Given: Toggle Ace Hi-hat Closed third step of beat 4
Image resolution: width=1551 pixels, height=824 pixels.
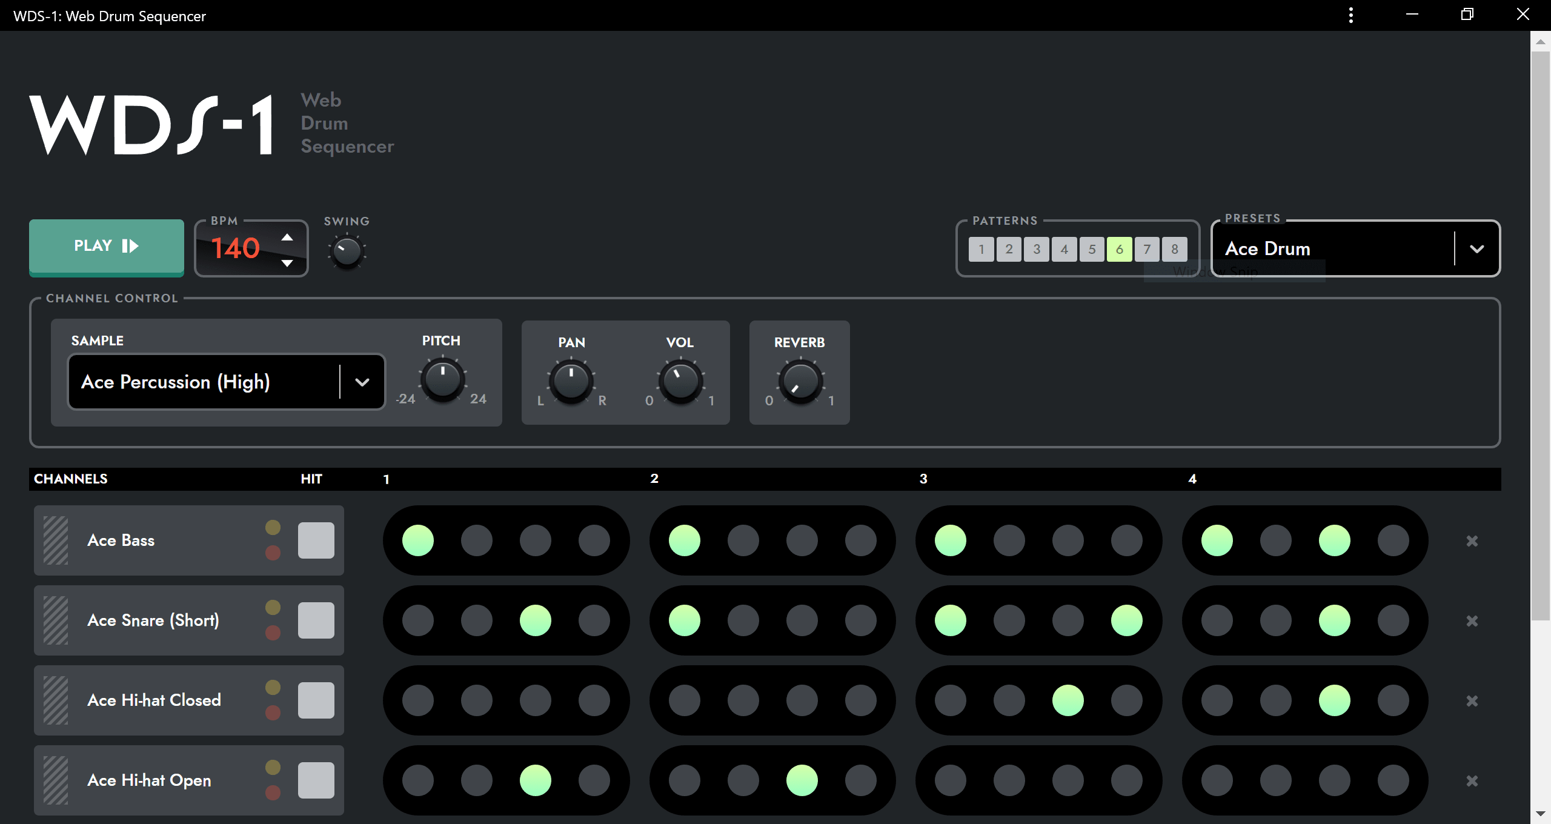Looking at the screenshot, I should click(1335, 700).
